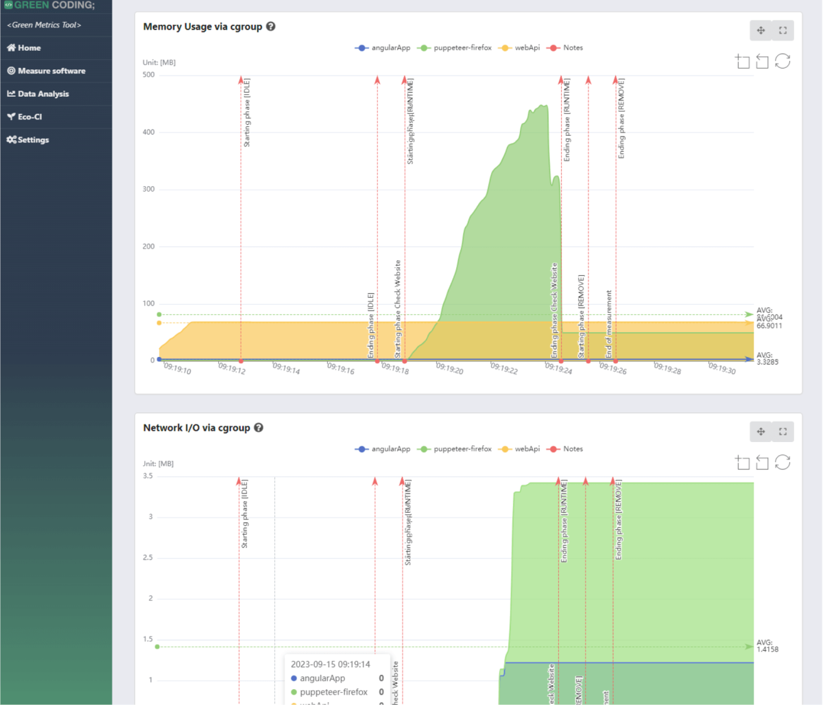Viewport: 823px width, 705px height.
Task: Click the move handle button on Memory Usage card
Action: tap(761, 30)
